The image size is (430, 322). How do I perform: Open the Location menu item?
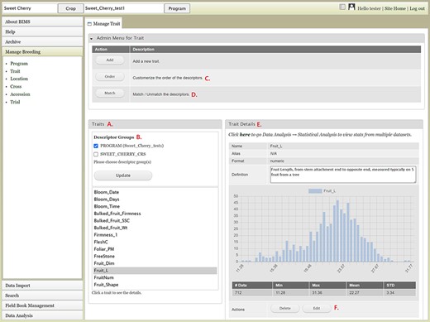pos(19,79)
